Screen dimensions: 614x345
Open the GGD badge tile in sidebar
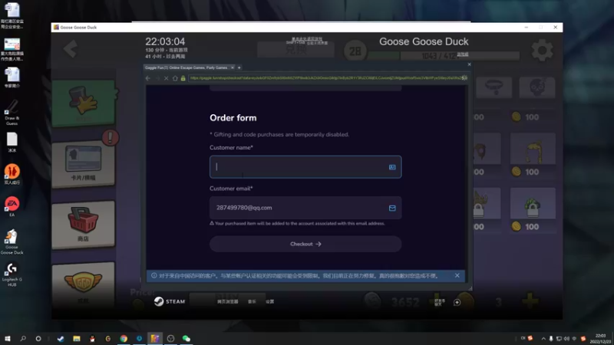click(x=84, y=284)
